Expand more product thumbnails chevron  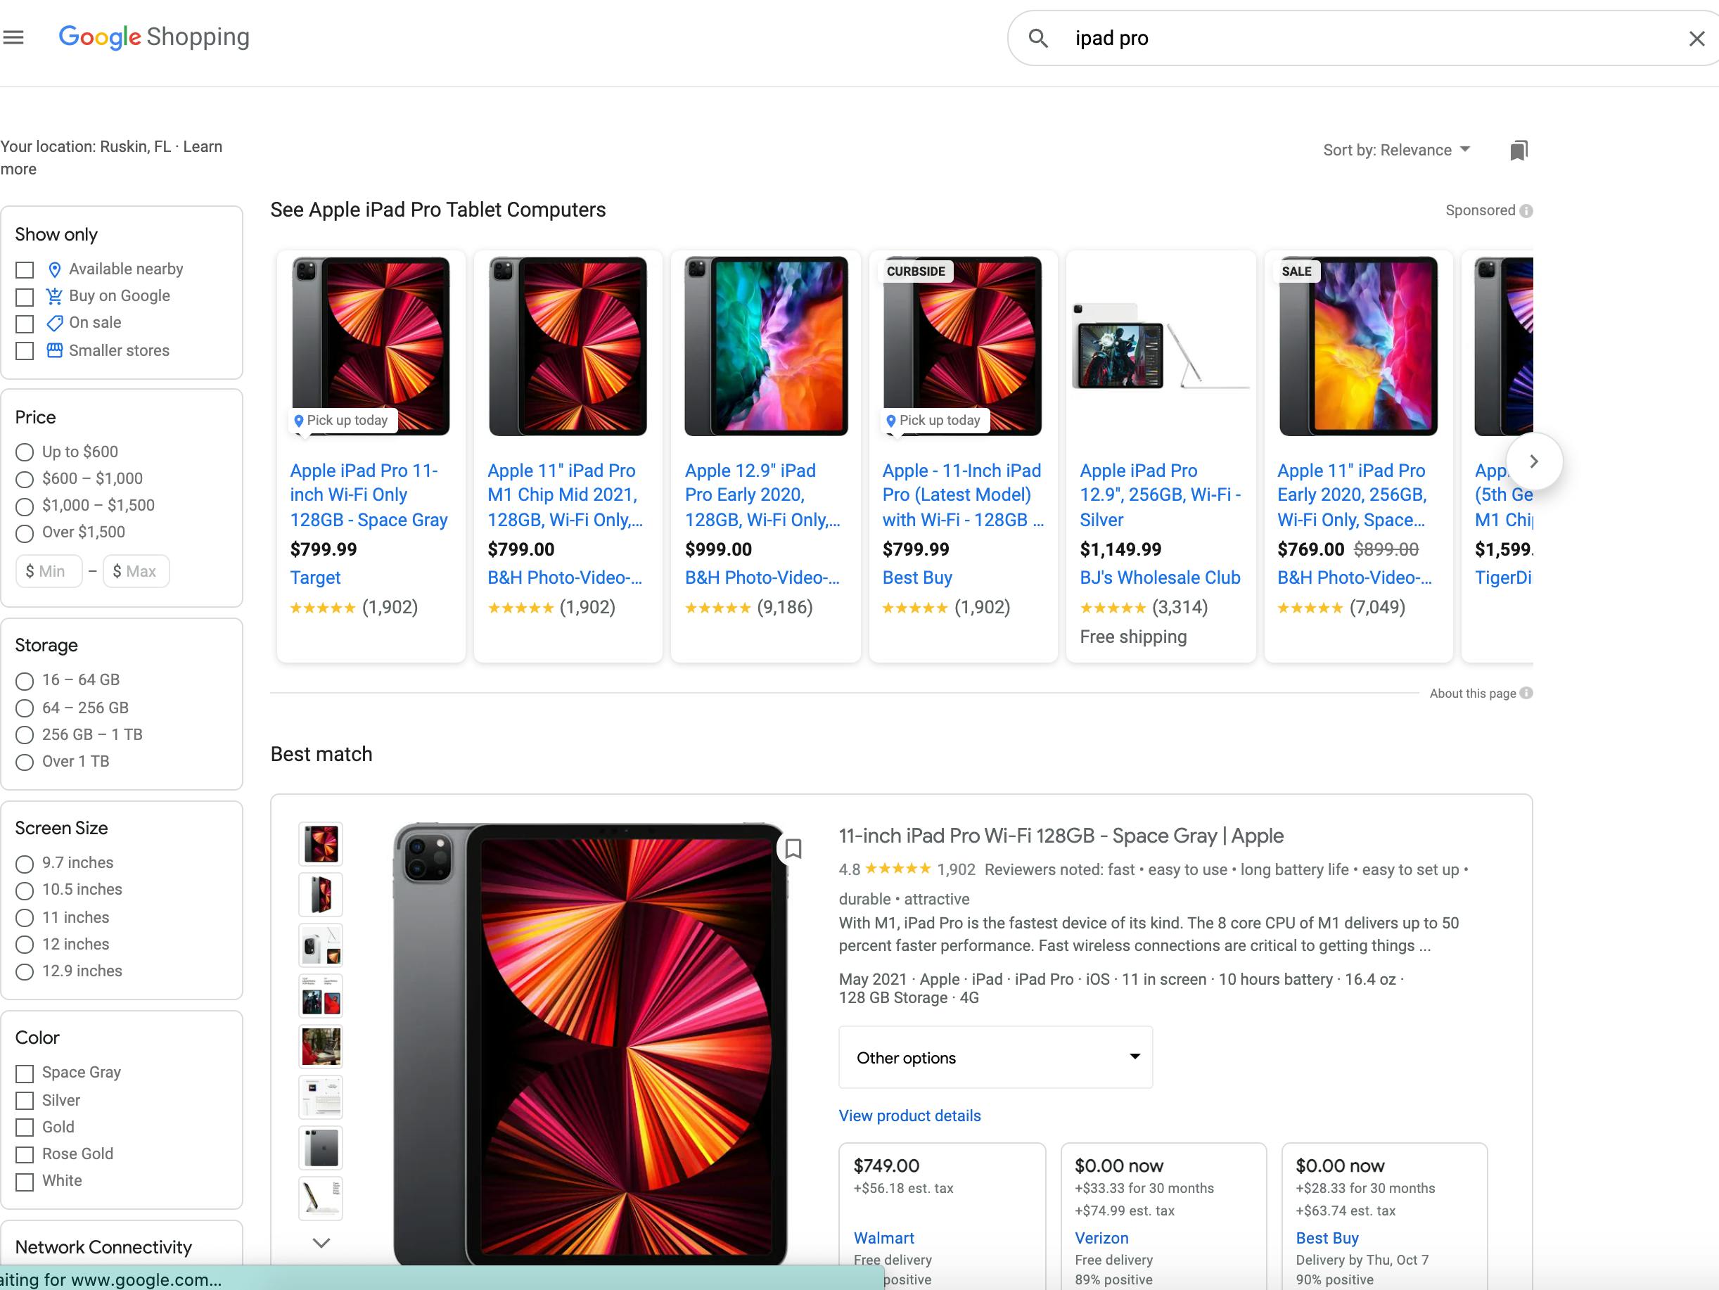[321, 1243]
